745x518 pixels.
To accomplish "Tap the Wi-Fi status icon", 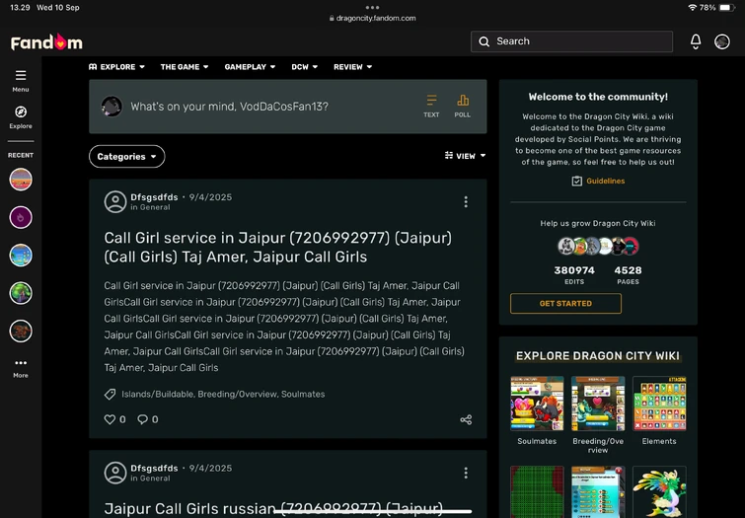I will pyautogui.click(x=693, y=8).
